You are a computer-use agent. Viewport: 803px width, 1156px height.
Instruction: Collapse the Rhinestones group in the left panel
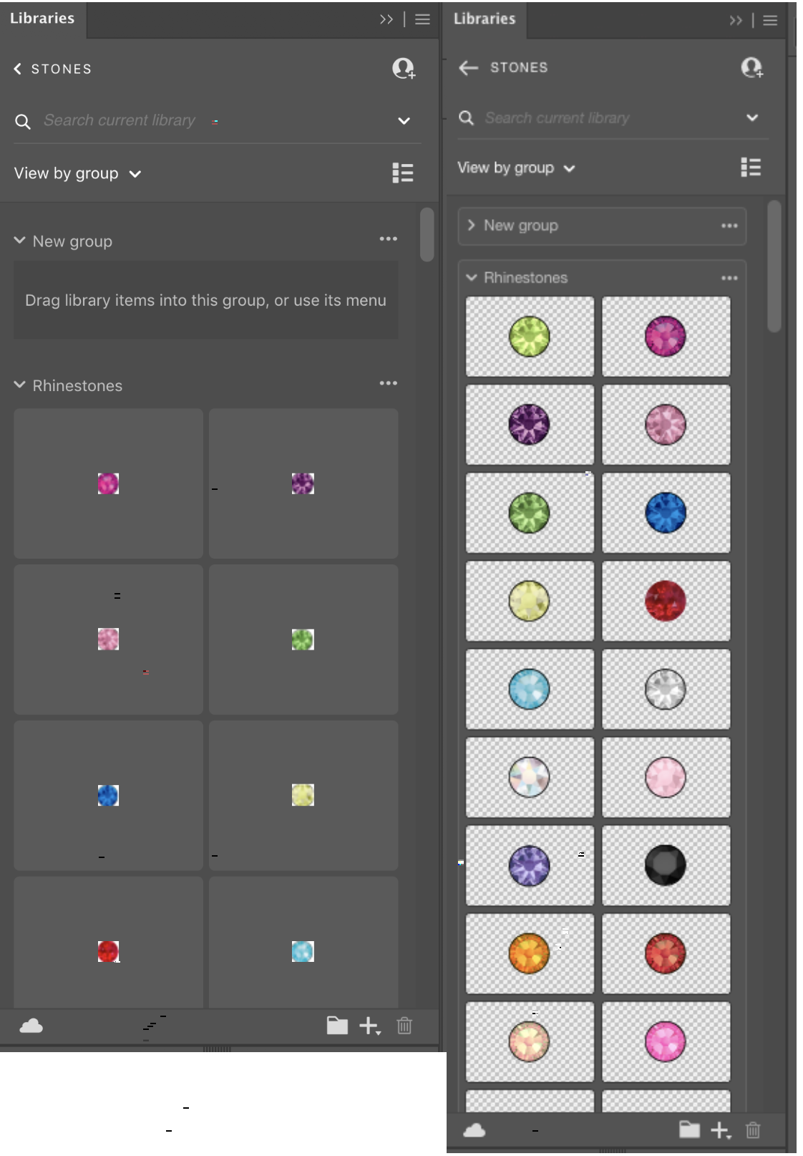click(x=19, y=385)
